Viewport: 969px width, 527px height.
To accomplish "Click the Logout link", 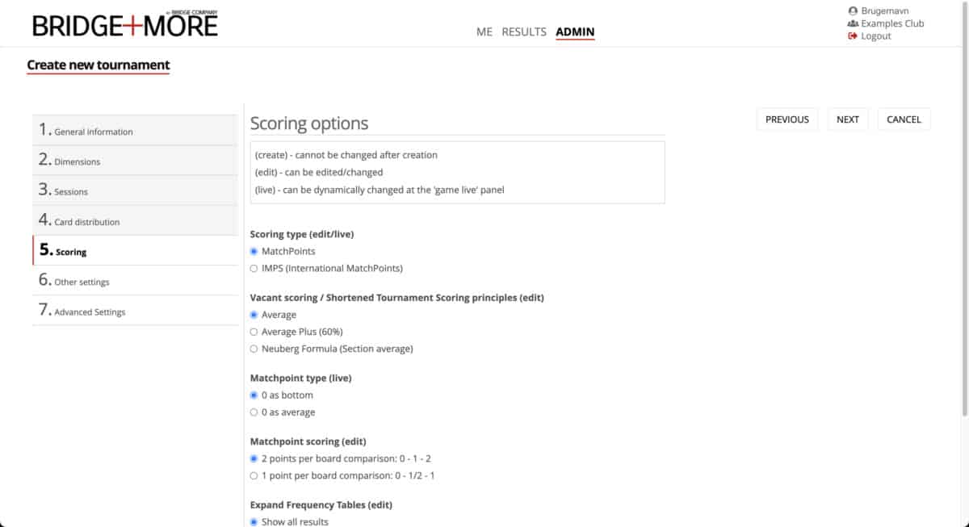I will [x=875, y=36].
